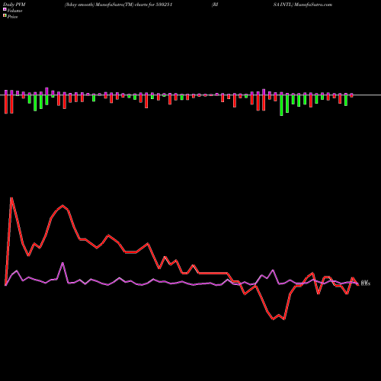Viewport: 381px width, 381px height.
Task: Click the '0Ms' value label at right of lines
Action: coord(366,283)
